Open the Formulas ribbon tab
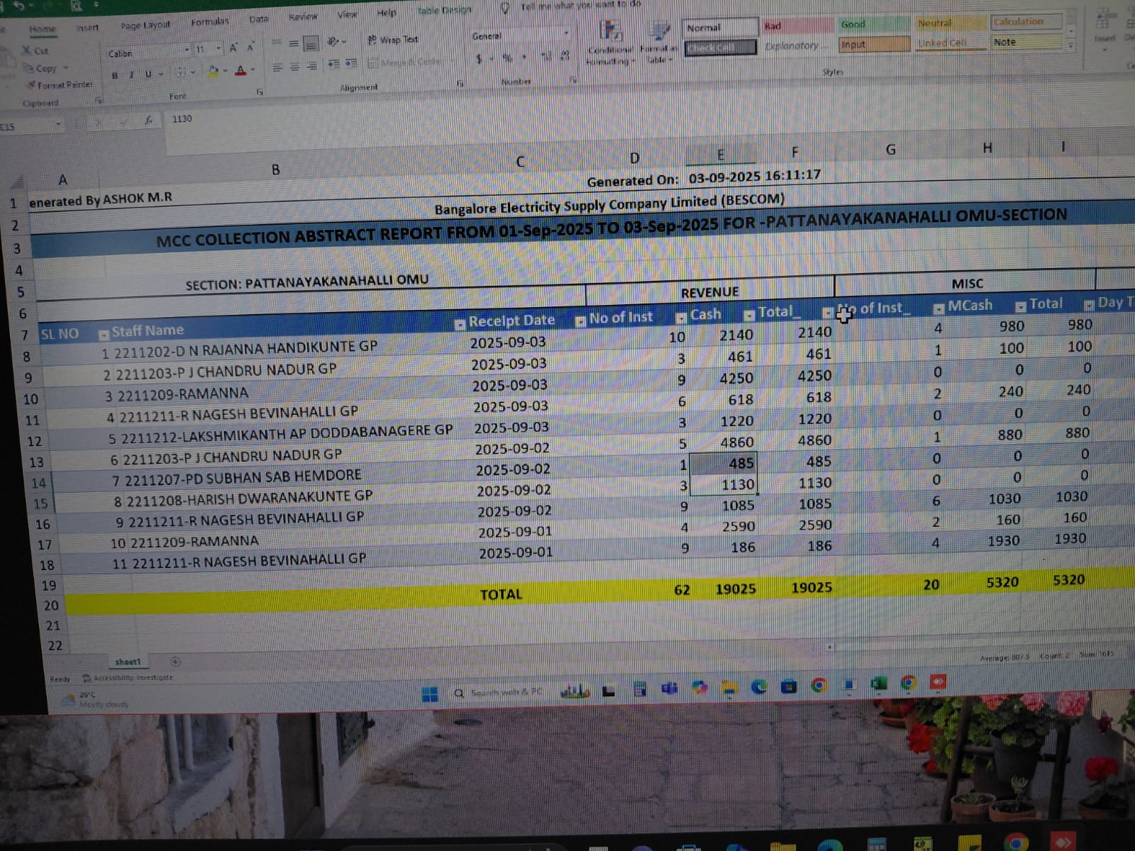The width and height of the screenshot is (1135, 851). pos(210,22)
